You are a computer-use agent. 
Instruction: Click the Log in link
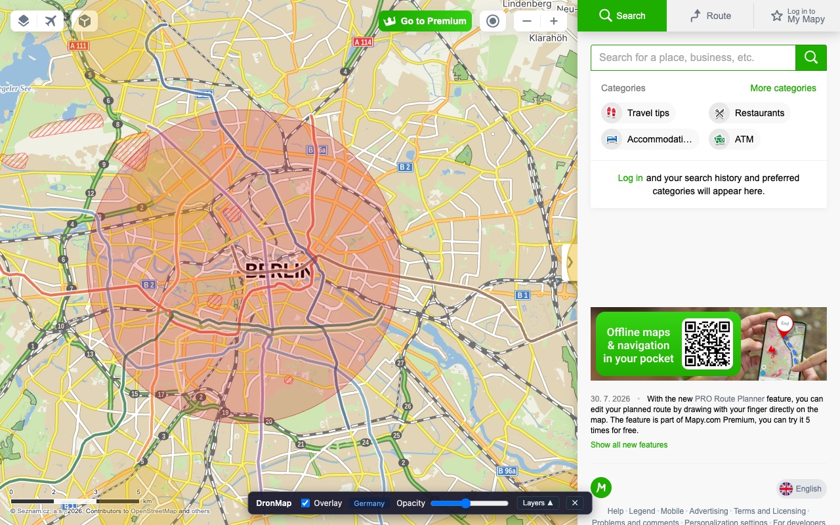[x=630, y=178]
